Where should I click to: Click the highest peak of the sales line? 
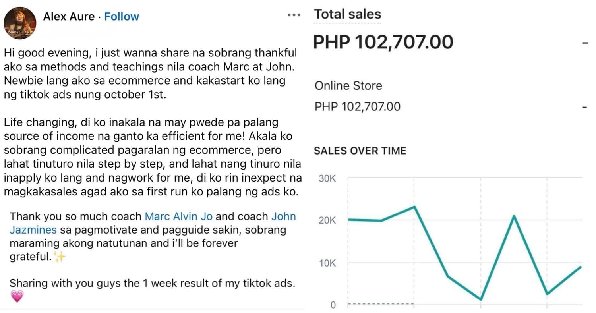[x=414, y=206]
